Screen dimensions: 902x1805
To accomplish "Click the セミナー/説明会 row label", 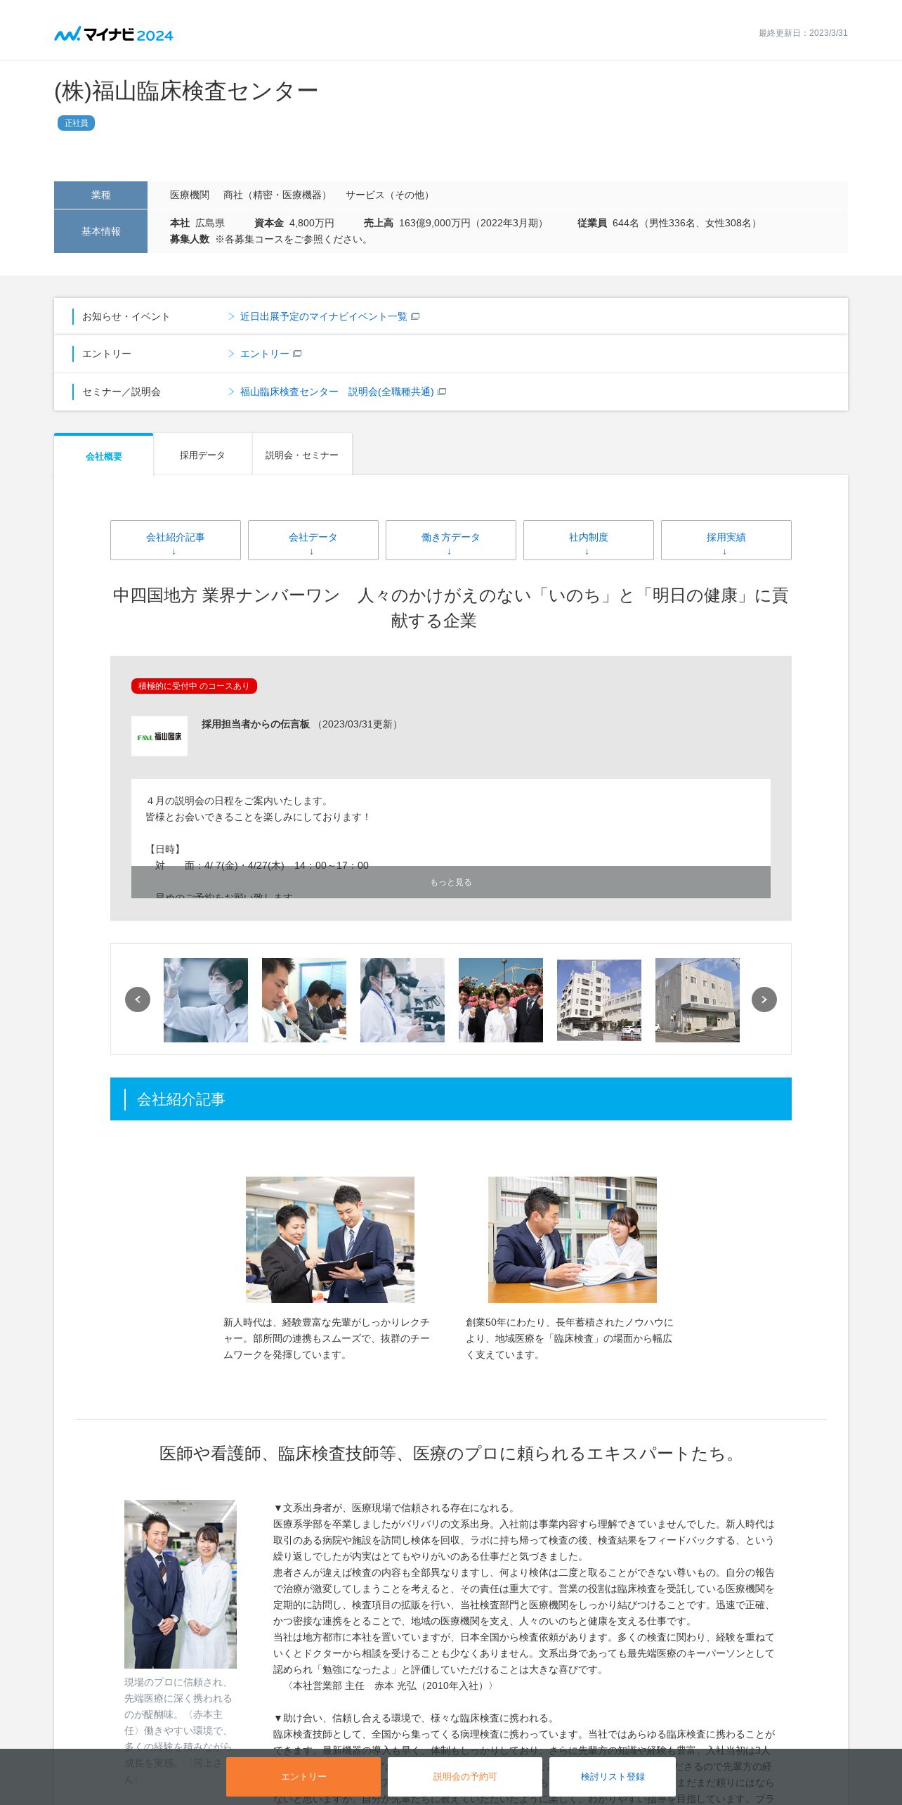I will [122, 392].
